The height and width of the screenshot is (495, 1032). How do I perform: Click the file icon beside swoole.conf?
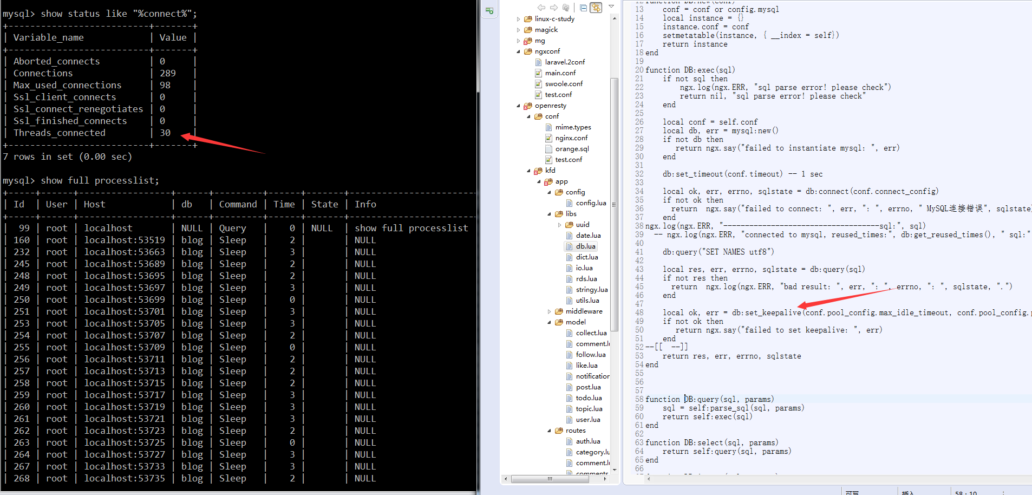(538, 84)
